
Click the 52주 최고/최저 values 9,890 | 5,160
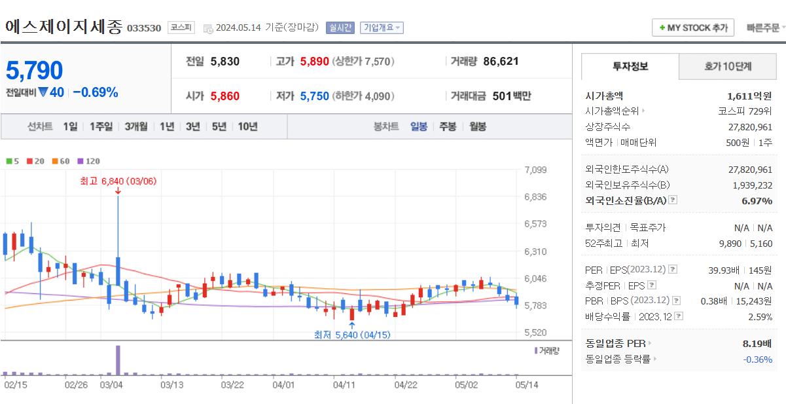click(x=746, y=244)
